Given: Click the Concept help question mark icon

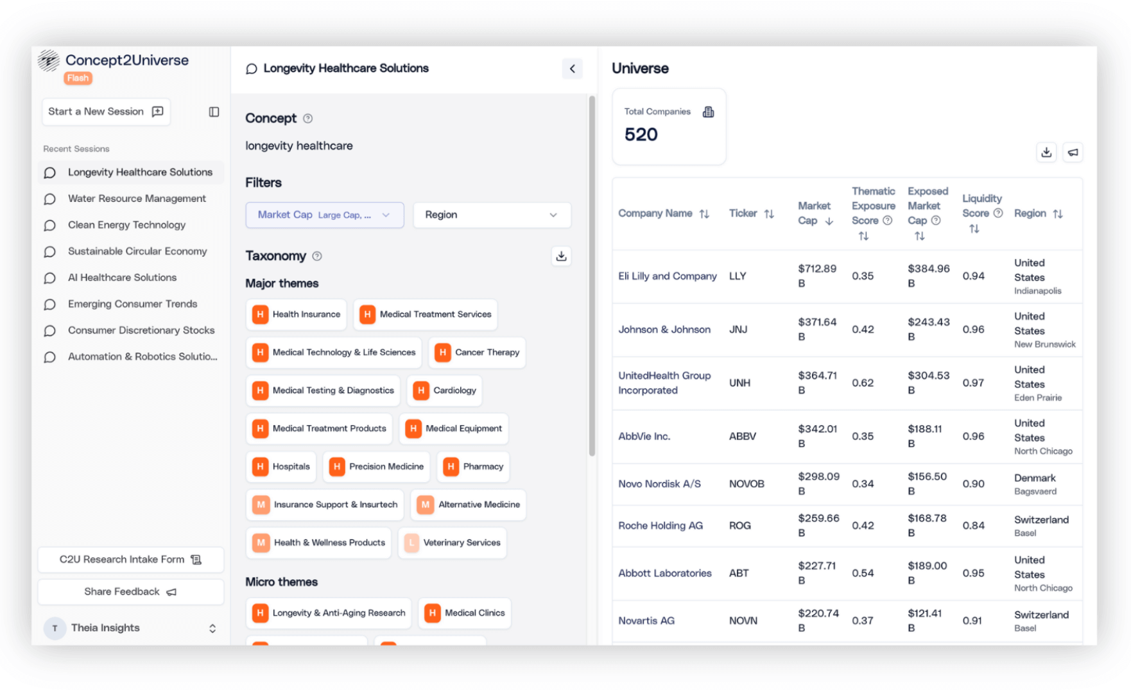Looking at the screenshot, I should [307, 119].
